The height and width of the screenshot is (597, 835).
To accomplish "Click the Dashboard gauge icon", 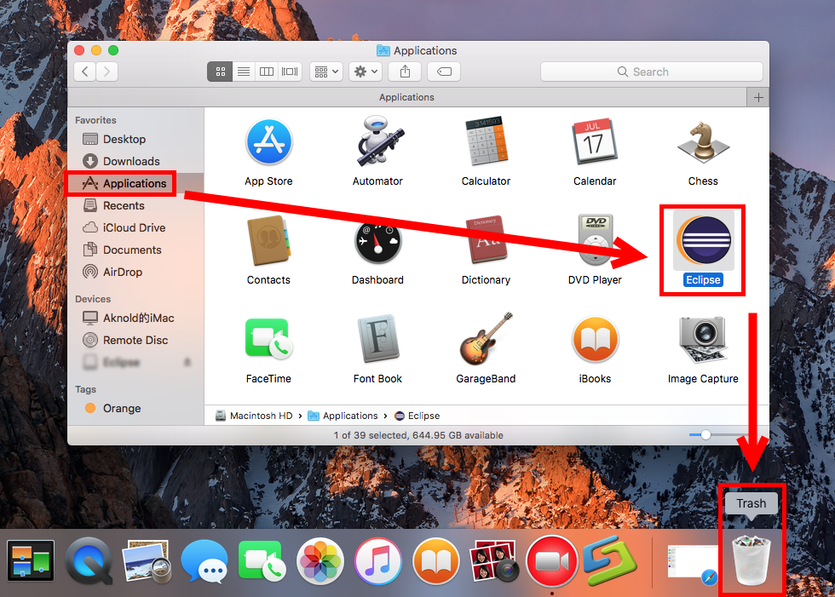I will tap(377, 241).
